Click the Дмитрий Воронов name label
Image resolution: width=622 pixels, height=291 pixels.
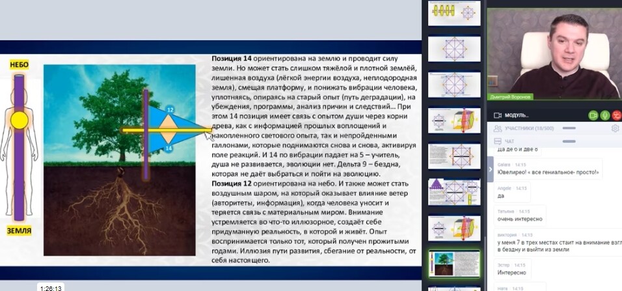pos(510,96)
